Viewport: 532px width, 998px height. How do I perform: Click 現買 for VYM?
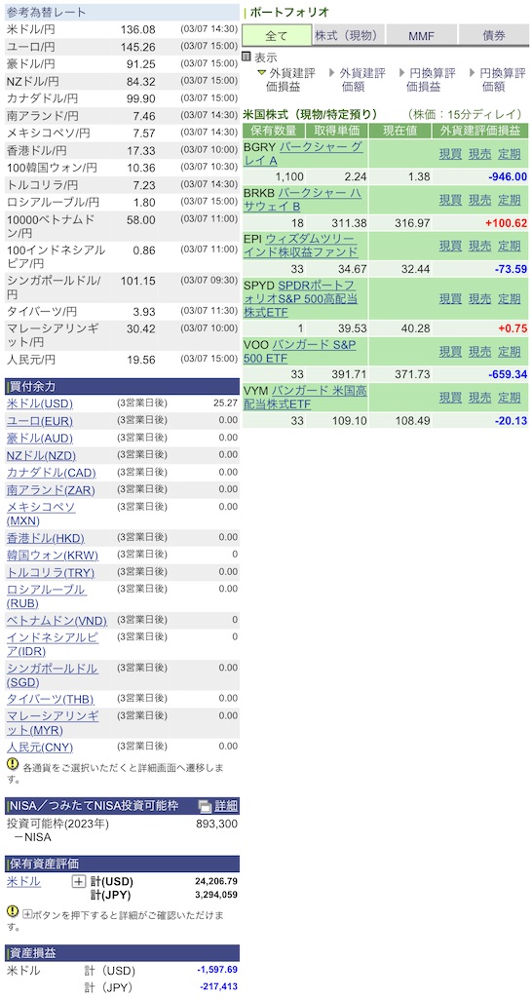pos(450,398)
